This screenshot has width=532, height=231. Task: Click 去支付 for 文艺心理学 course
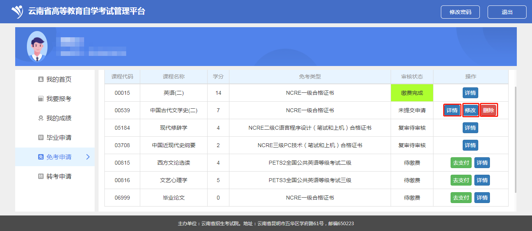[461, 180]
